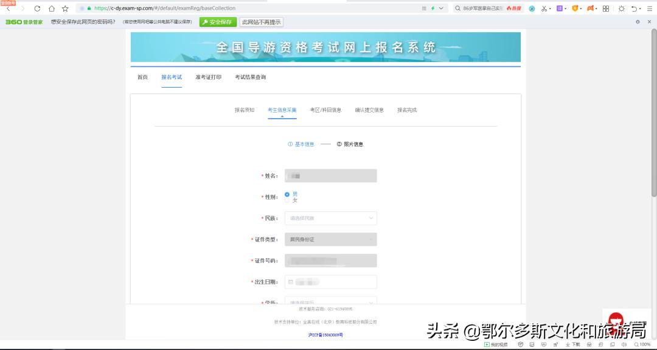Open the 民族 ethnicity dropdown
Screen dimensions: 657x350
click(x=330, y=218)
